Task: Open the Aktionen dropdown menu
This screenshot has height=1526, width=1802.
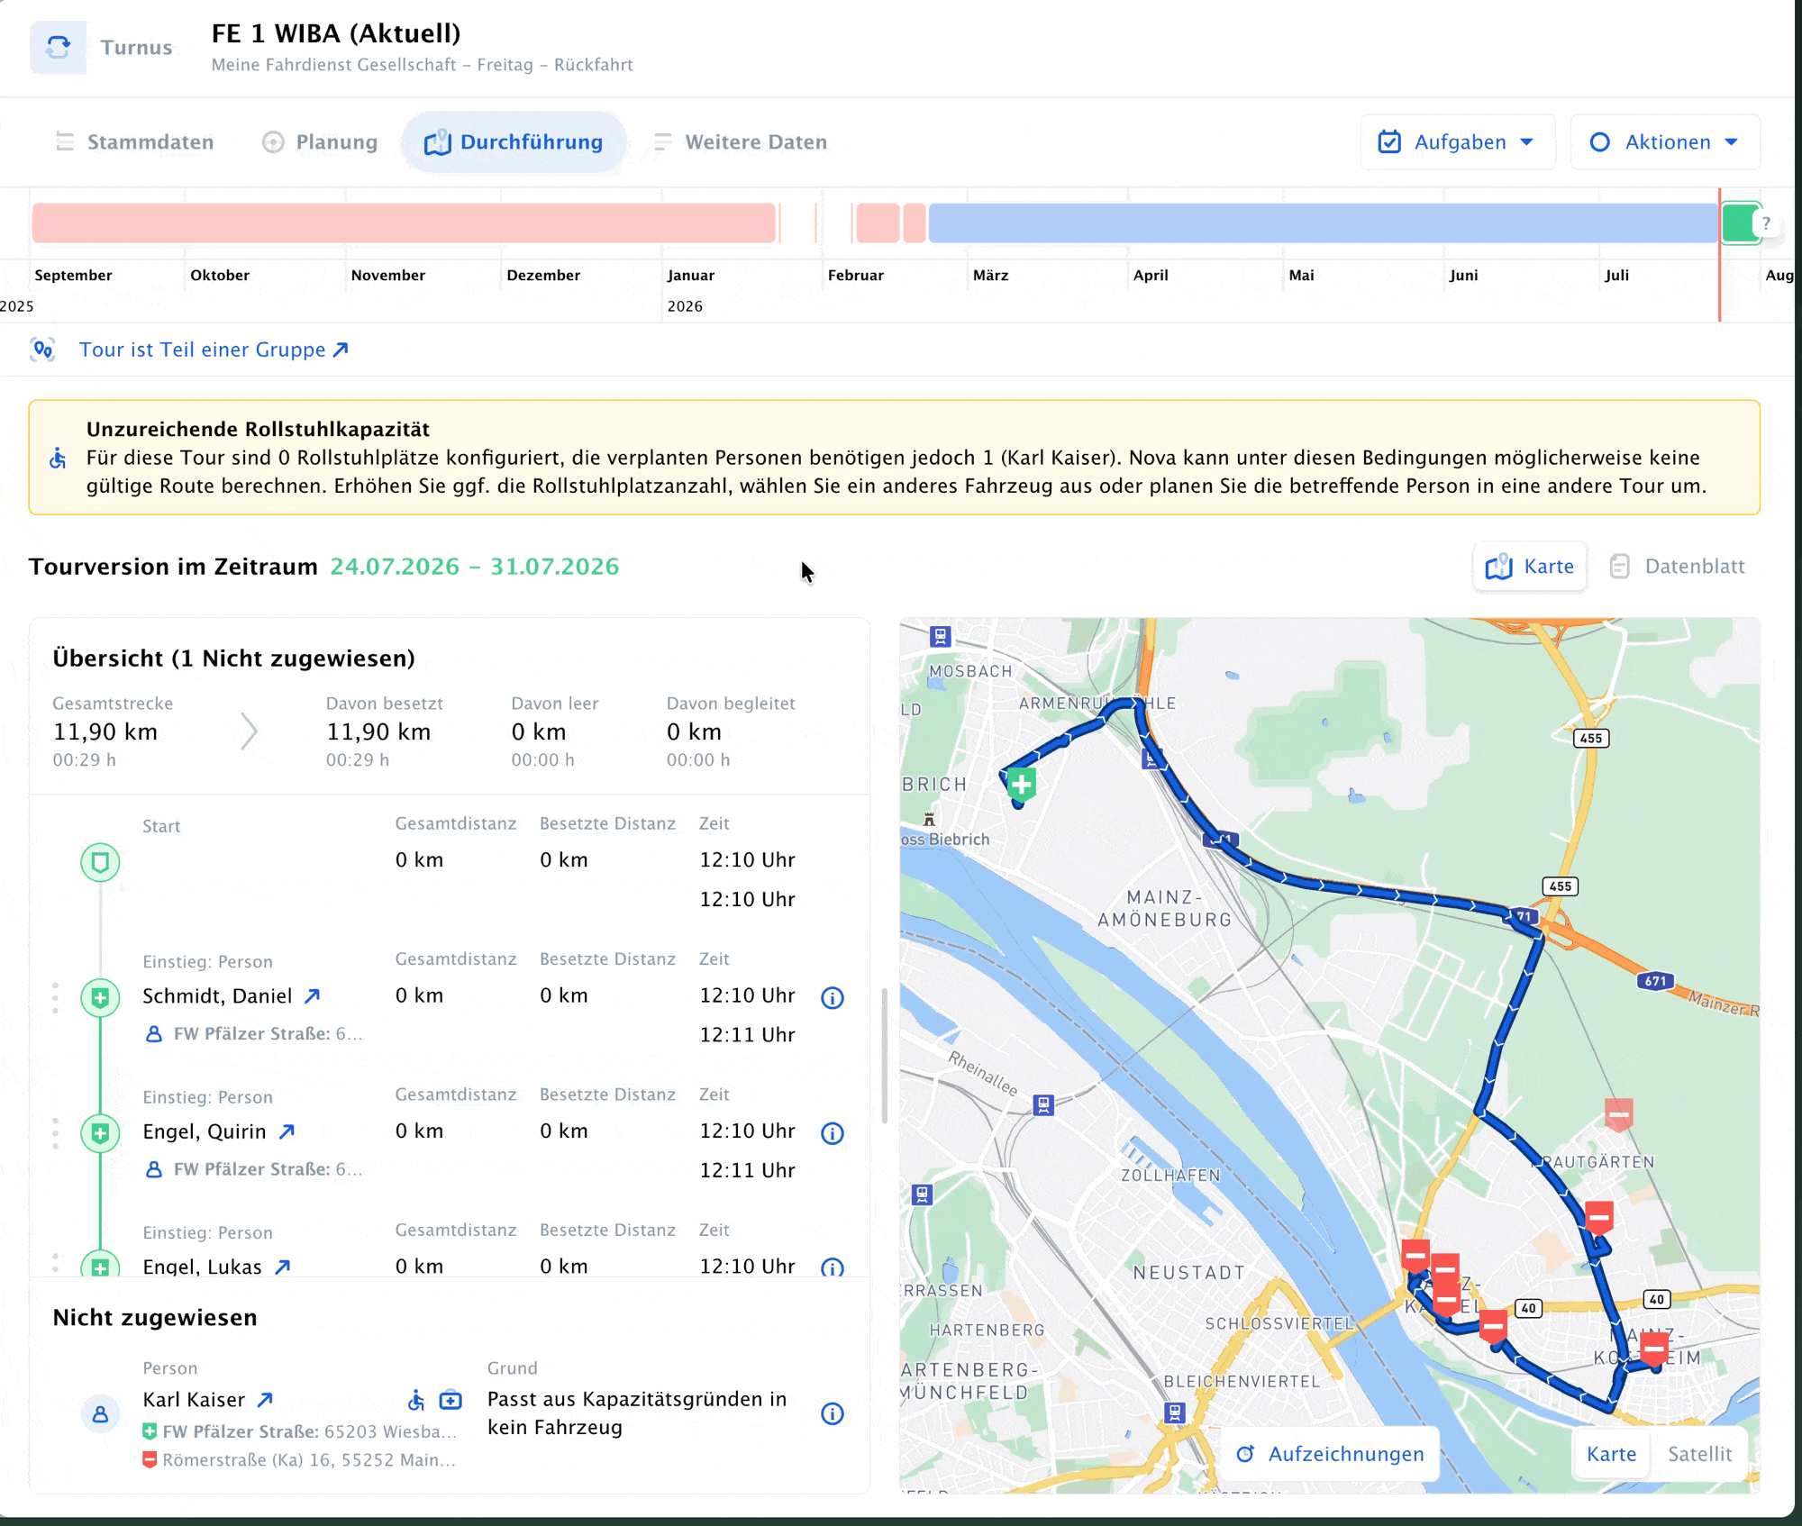Action: coord(1664,142)
